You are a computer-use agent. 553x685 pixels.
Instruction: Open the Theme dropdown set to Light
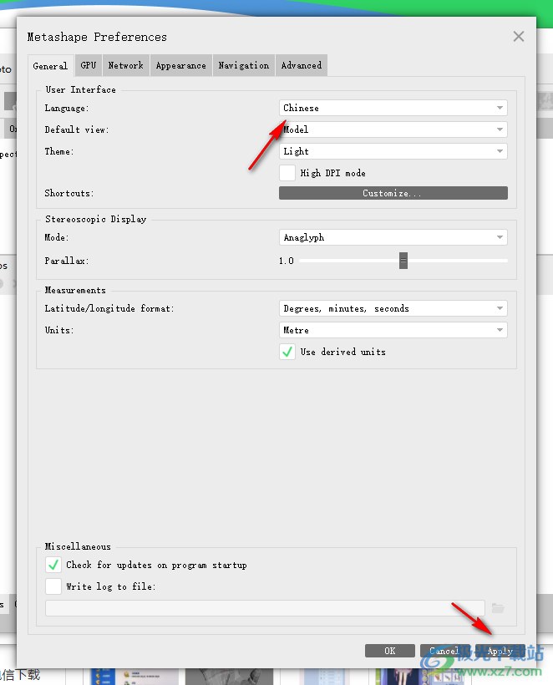393,151
